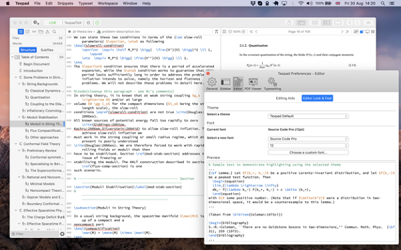Open the references link sidebar view

coord(34,31)
